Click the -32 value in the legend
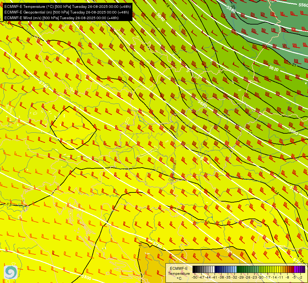Viewport: 308px width, 283px height. (x=234, y=277)
